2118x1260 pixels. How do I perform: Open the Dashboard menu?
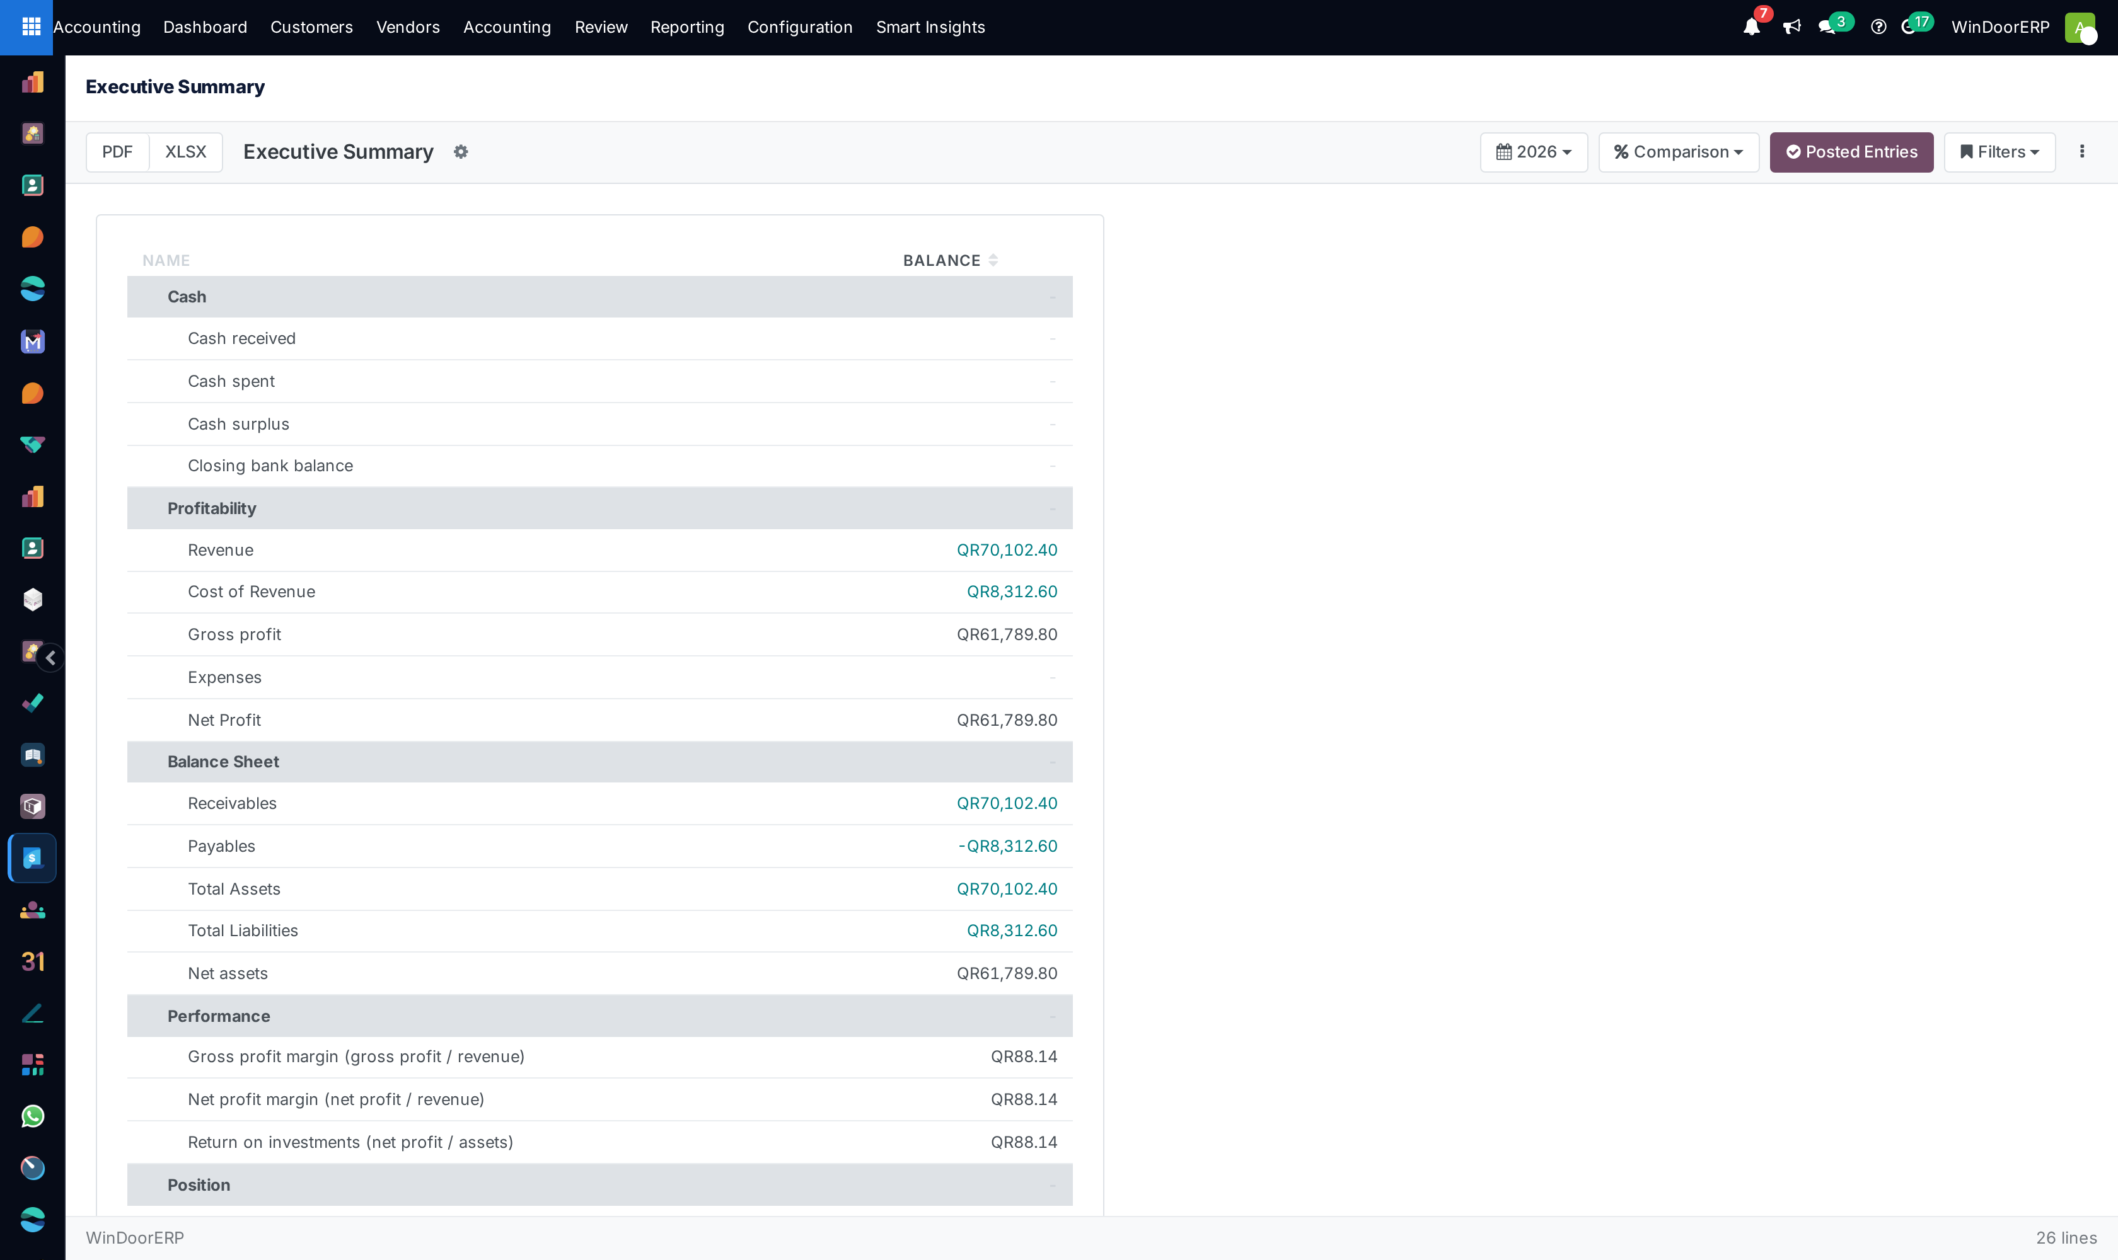click(205, 27)
